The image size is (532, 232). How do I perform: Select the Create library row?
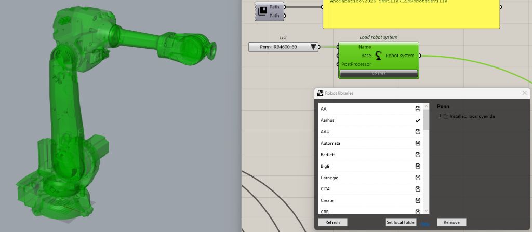(x=370, y=200)
